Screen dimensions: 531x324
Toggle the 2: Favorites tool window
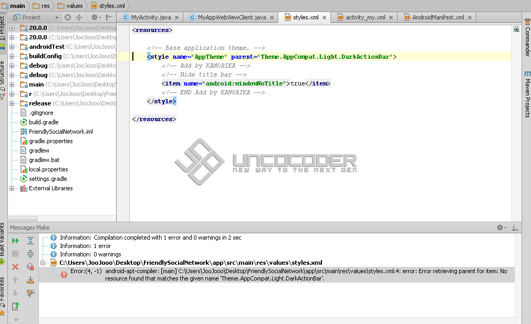3,297
